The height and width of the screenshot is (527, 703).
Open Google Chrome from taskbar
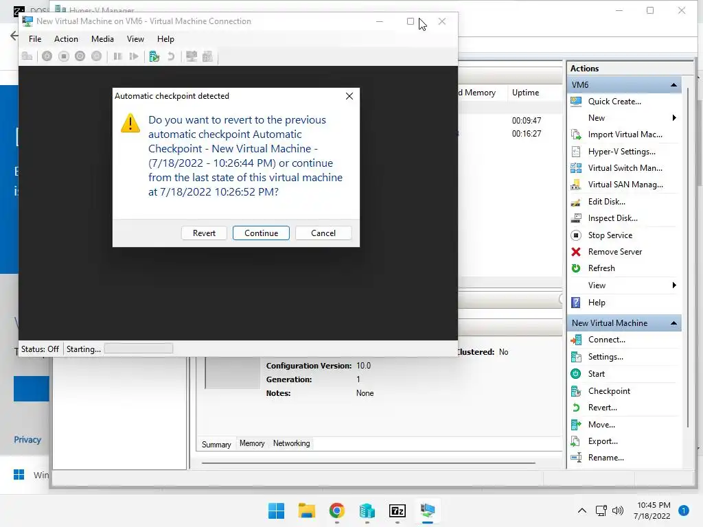(336, 511)
